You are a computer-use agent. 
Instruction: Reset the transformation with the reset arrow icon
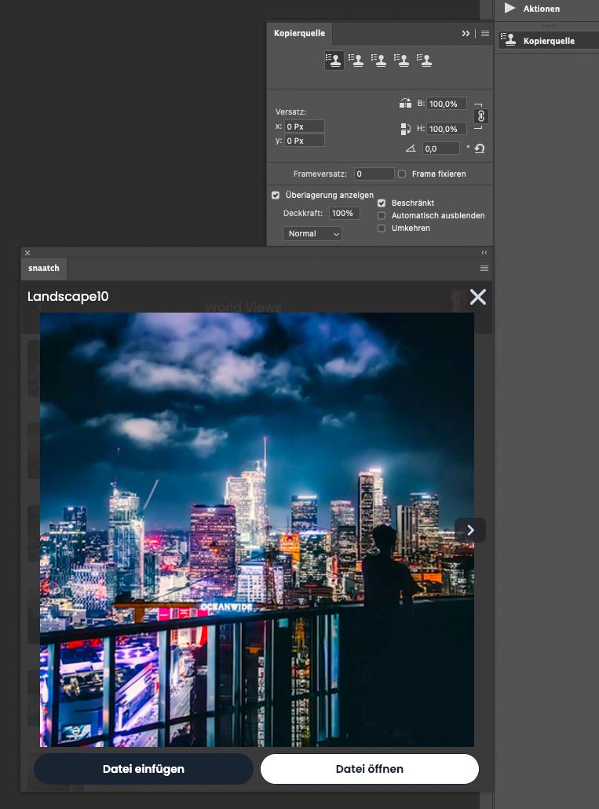click(x=480, y=148)
